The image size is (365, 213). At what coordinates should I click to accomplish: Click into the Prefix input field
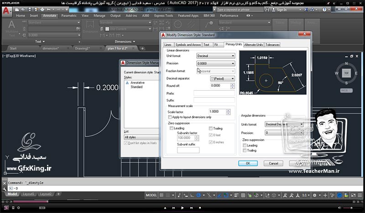point(214,94)
